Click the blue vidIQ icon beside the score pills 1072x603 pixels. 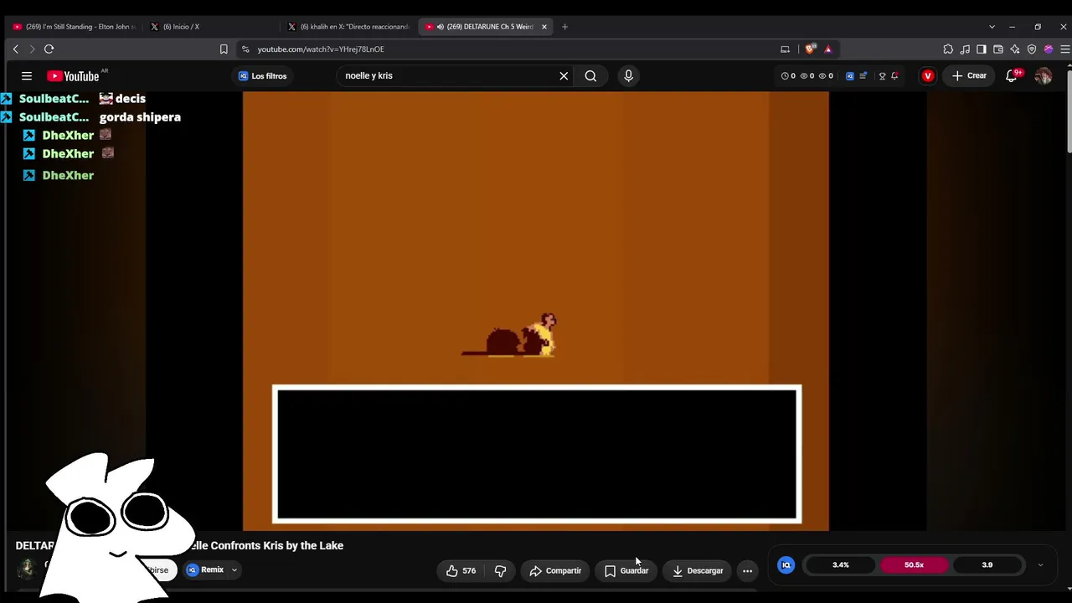(x=786, y=565)
